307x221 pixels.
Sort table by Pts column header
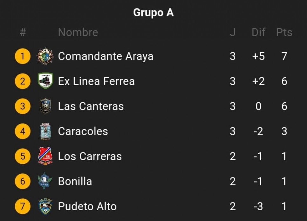point(284,32)
